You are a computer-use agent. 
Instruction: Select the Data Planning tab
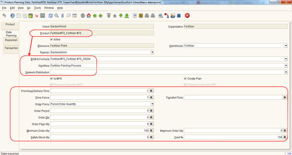11,34
